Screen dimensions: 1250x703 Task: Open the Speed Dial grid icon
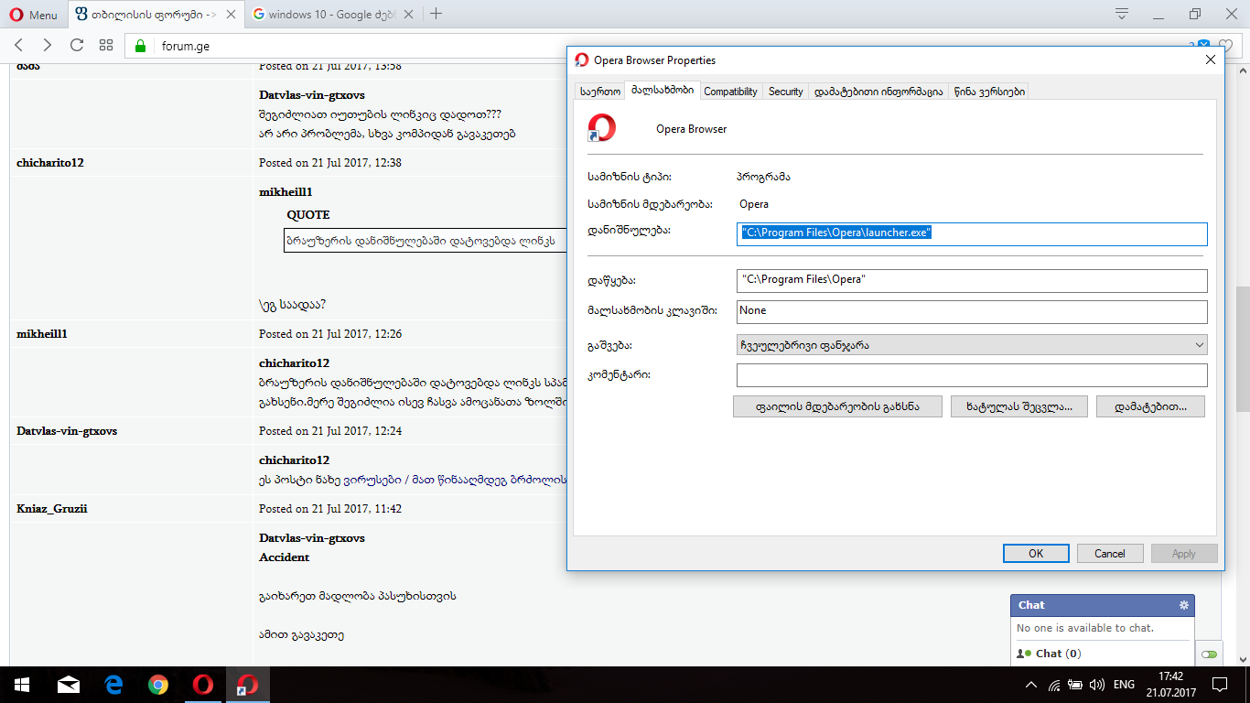pyautogui.click(x=106, y=46)
